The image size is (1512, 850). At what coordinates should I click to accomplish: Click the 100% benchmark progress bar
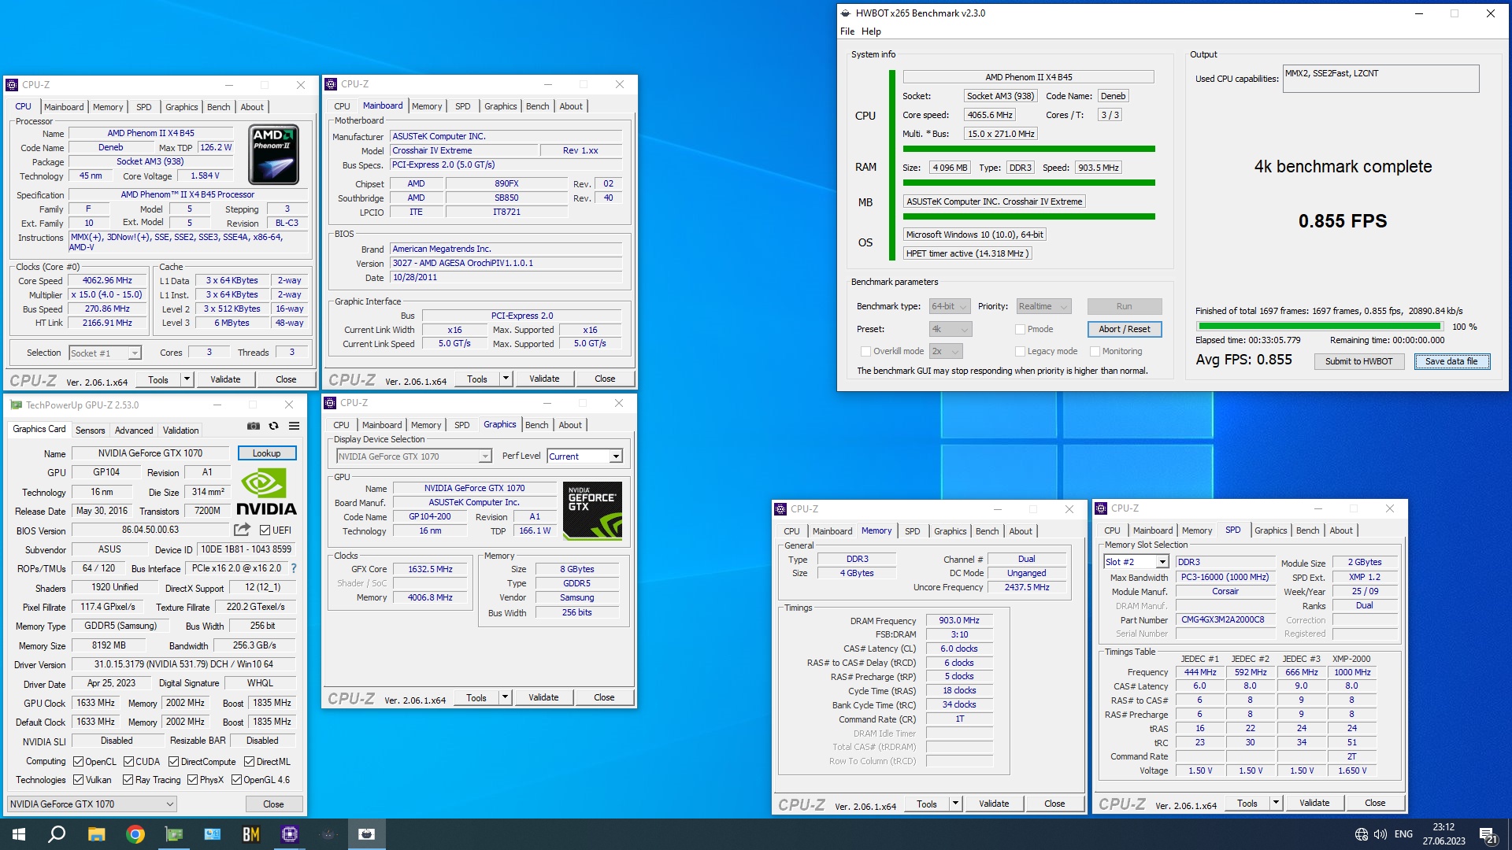[1319, 326]
